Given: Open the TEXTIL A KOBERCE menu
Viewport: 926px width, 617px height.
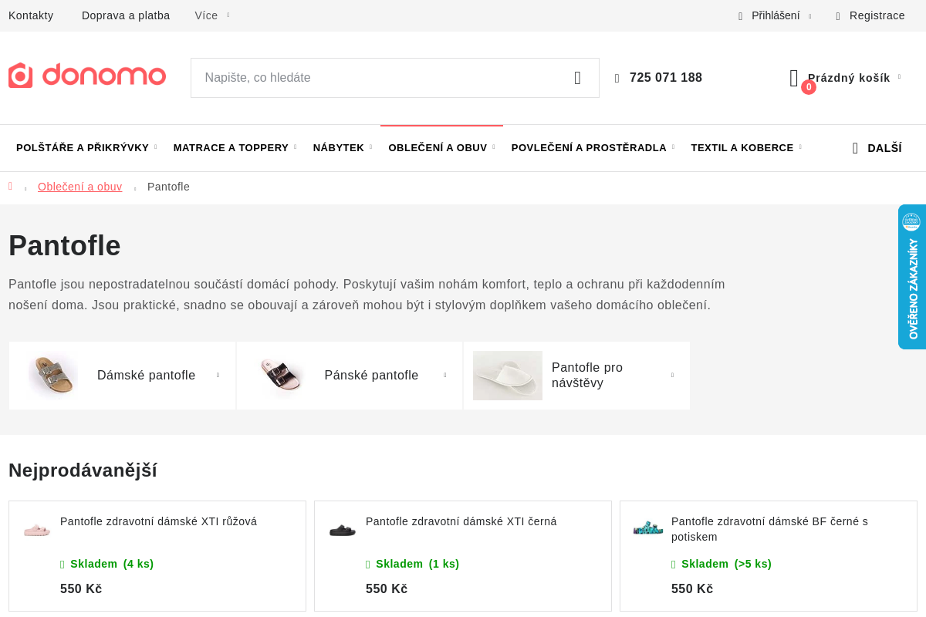Looking at the screenshot, I should (x=742, y=148).
